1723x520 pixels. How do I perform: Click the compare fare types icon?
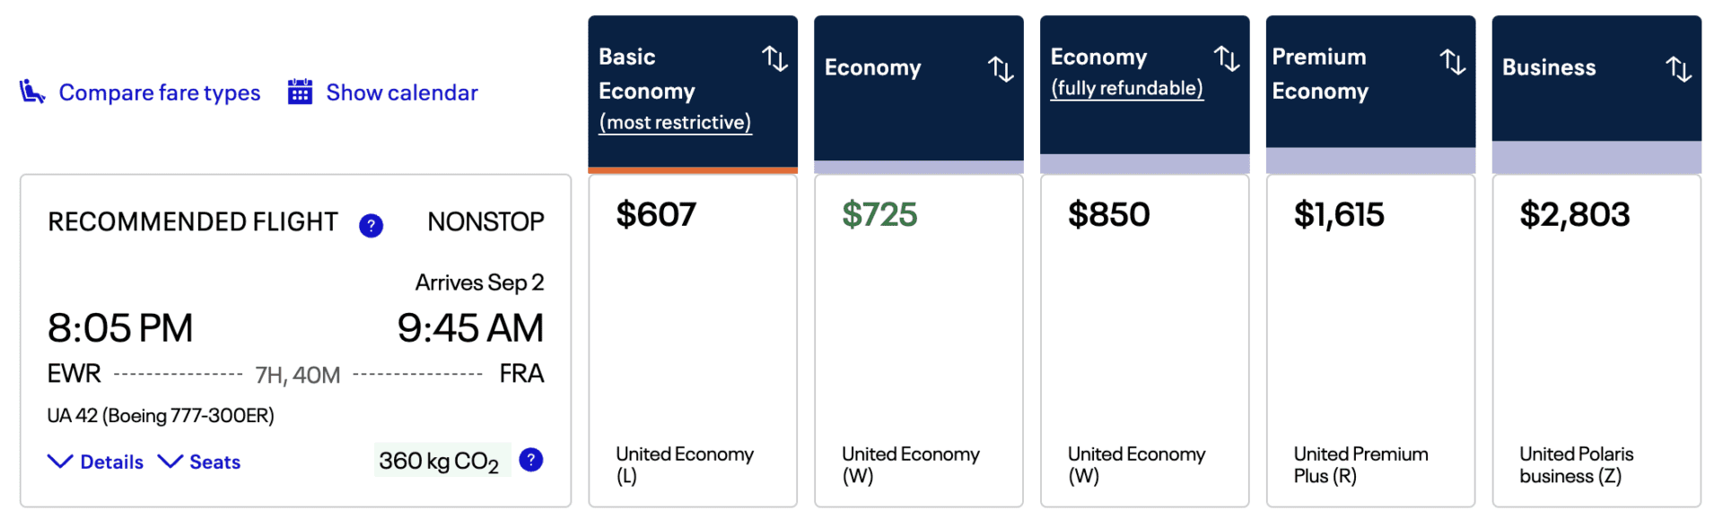click(31, 91)
